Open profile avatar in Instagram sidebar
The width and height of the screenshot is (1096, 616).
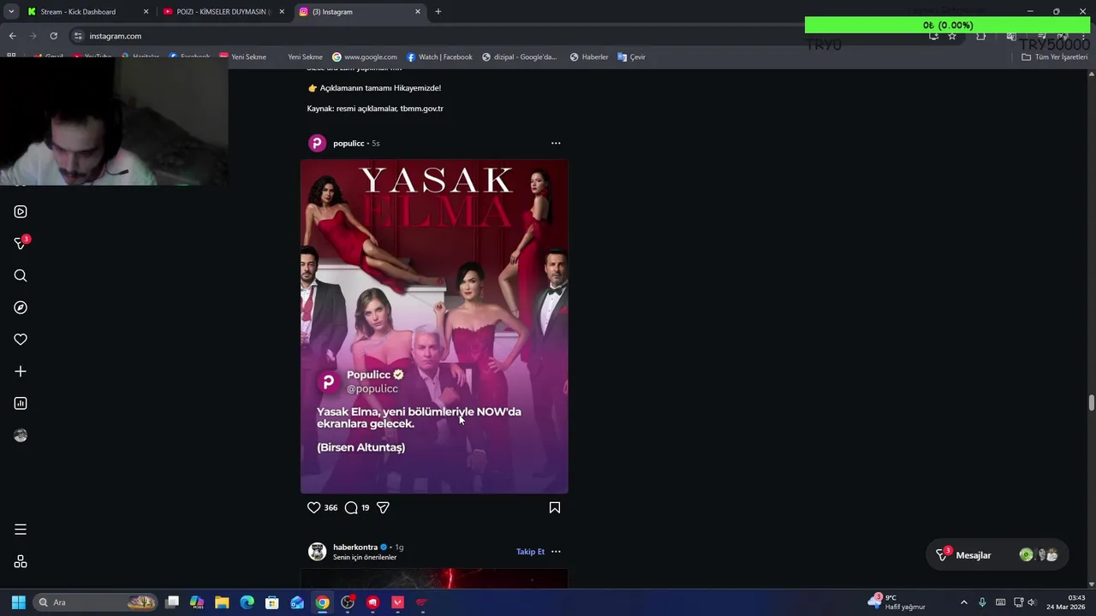[21, 435]
